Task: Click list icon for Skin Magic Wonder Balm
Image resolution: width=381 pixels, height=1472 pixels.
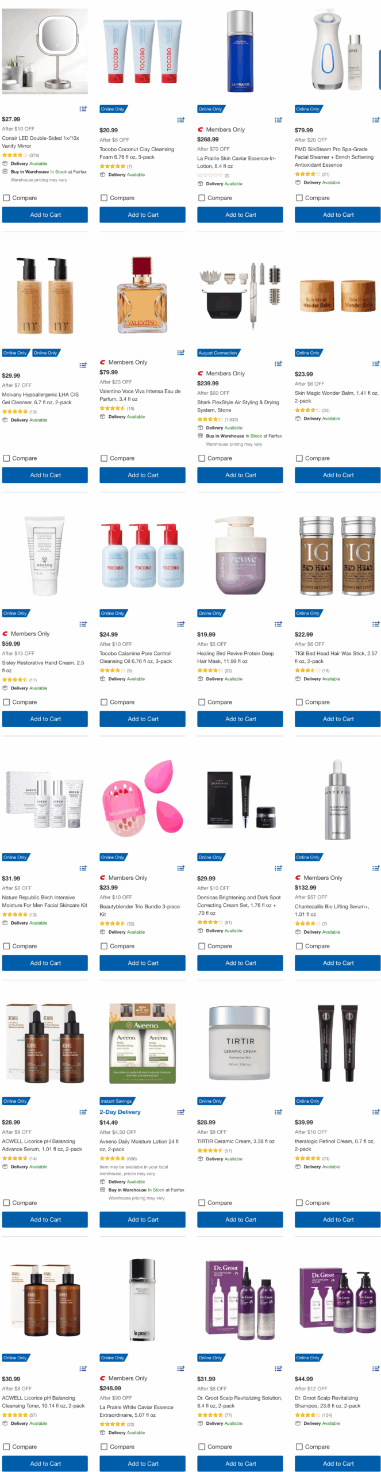Action: (x=376, y=363)
